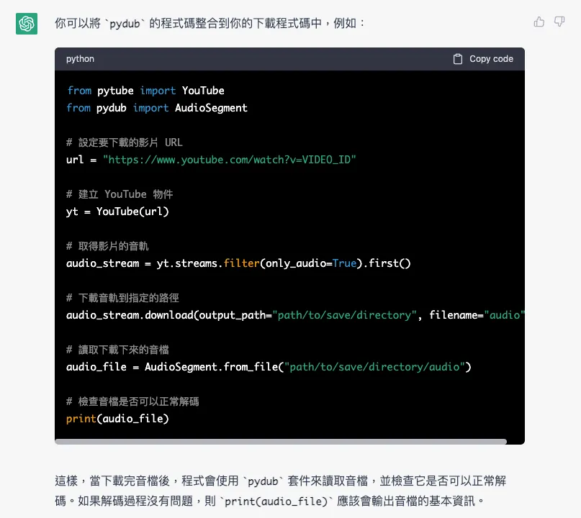Click the AudioSegment.from_file code line
The image size is (581, 518).
pos(269,367)
